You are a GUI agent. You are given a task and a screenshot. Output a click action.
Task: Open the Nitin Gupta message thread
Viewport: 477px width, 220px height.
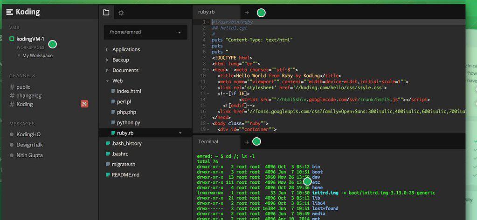point(30,155)
